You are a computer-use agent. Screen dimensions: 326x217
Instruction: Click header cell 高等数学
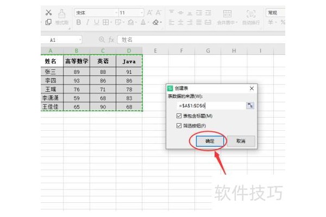77,61
